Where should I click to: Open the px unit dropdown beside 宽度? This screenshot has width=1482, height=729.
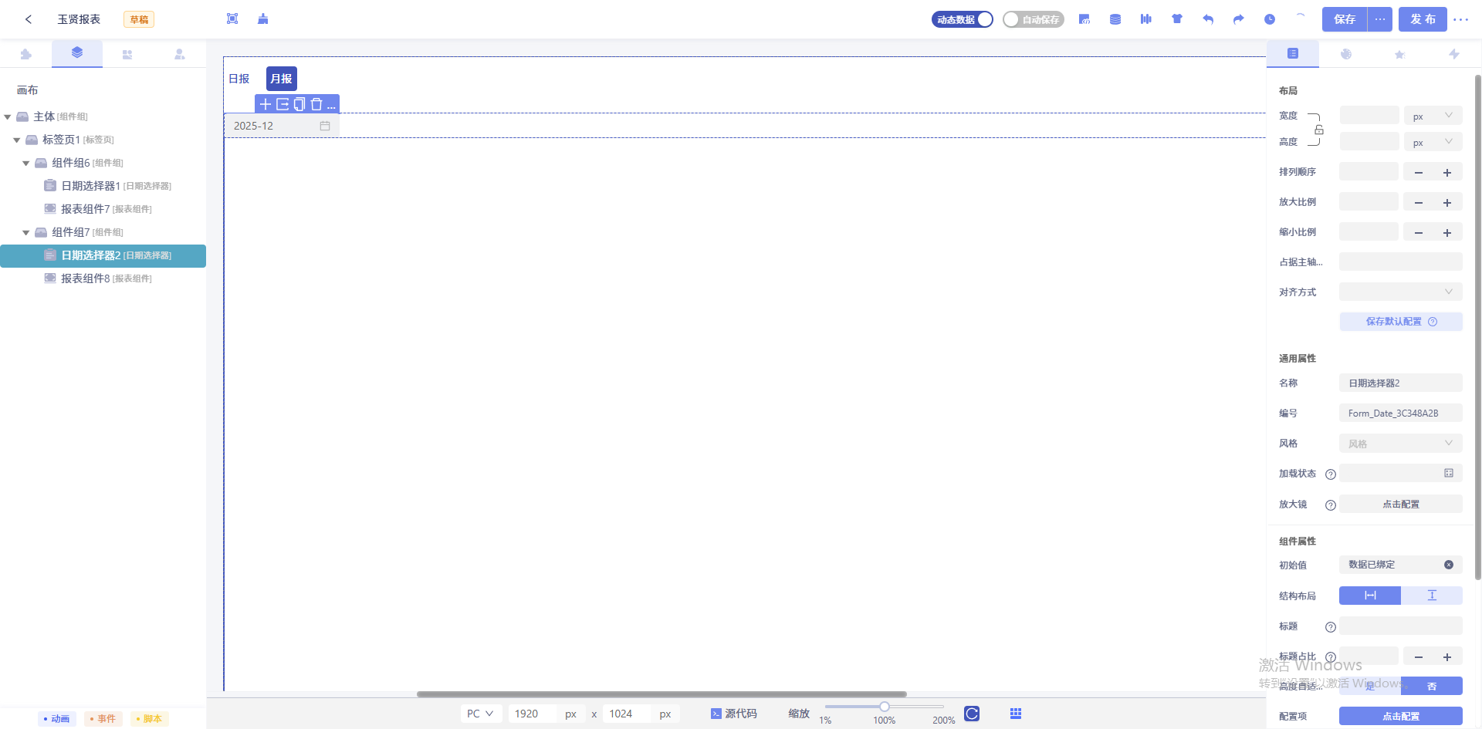(x=1433, y=116)
